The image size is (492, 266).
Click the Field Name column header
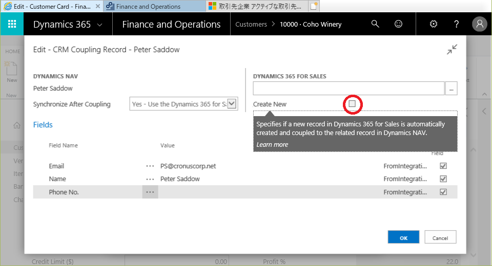pyautogui.click(x=63, y=145)
